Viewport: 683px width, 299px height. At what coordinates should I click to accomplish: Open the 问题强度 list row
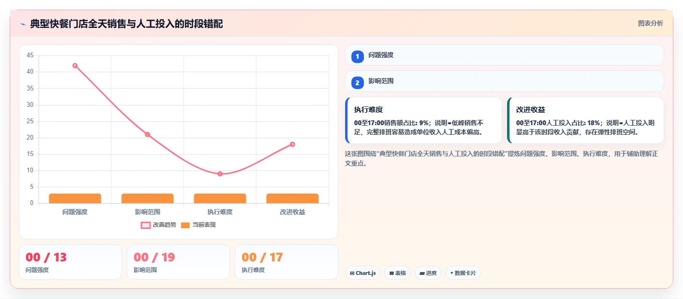pos(505,55)
